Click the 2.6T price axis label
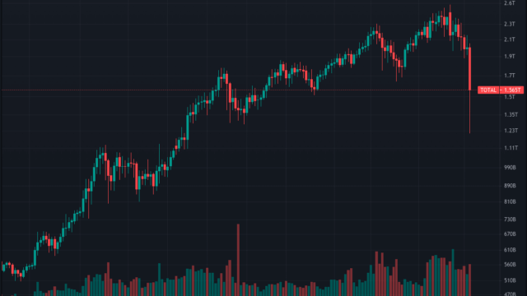Image resolution: width=527 pixels, height=296 pixels. click(510, 3)
